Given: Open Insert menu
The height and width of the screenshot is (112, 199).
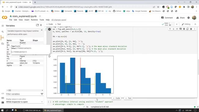Looking at the screenshot, I should pos(27,20).
